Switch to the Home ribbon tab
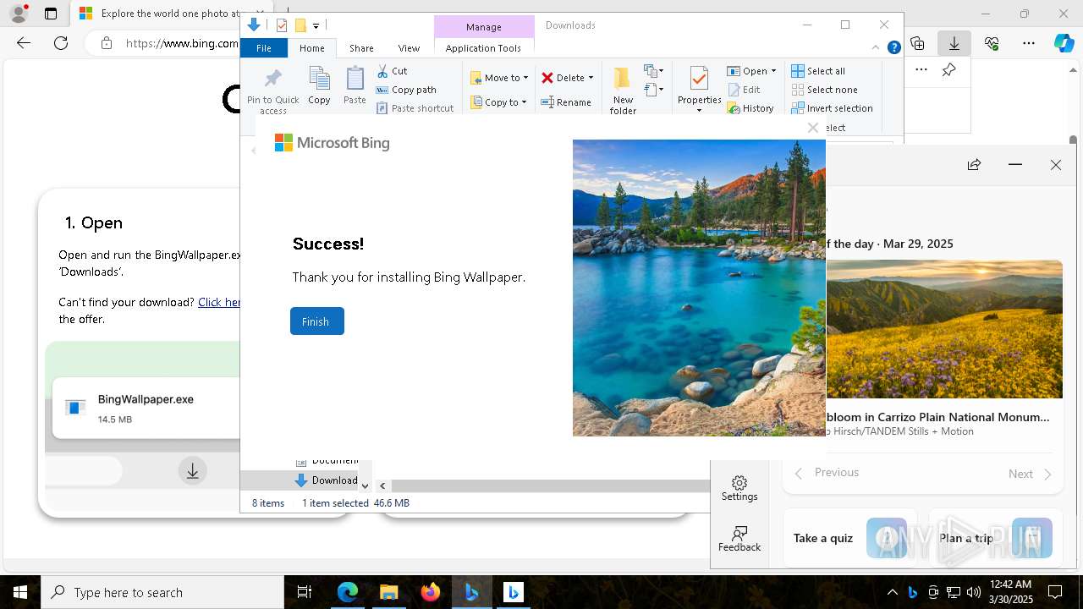This screenshot has height=609, width=1083. tap(311, 48)
